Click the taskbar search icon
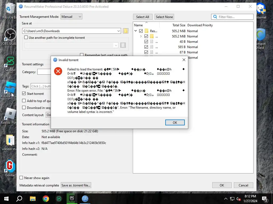273x204 pixels. click(x=19, y=199)
